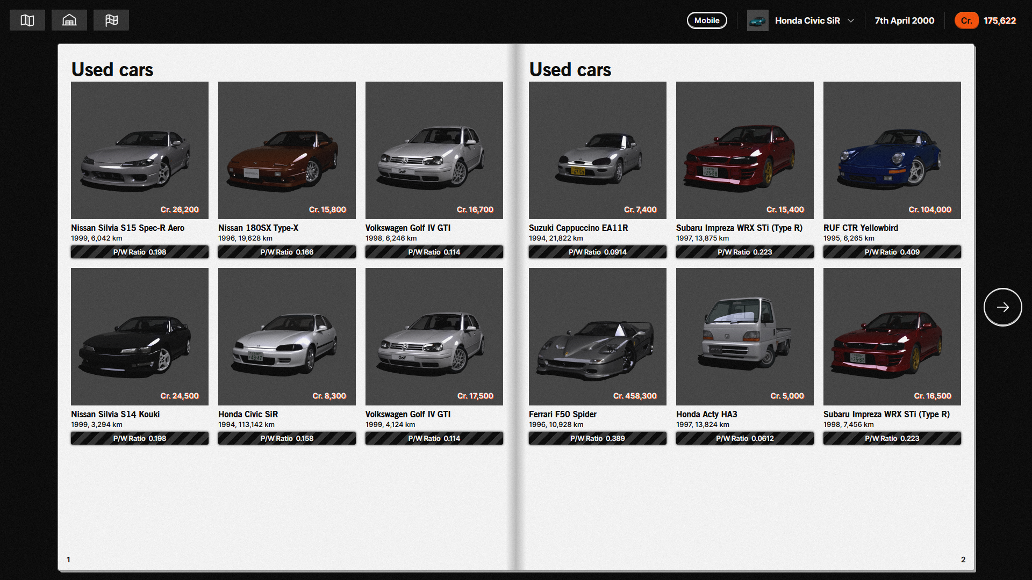Expand the current car dropdown chevron
The width and height of the screenshot is (1032, 580).
click(851, 21)
